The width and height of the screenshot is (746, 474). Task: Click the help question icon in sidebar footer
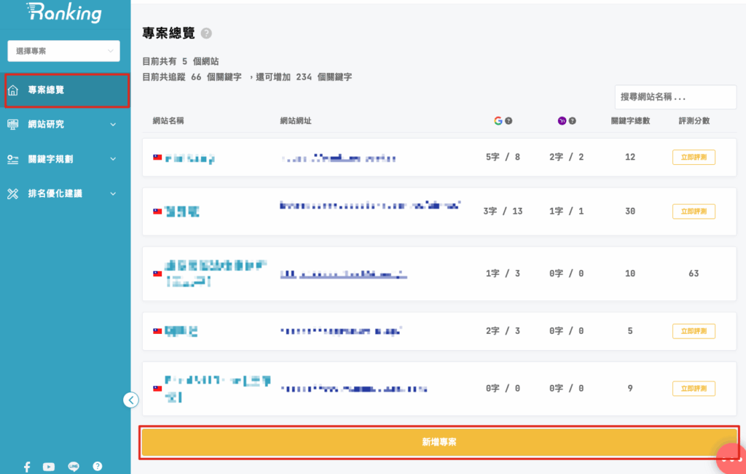point(97,466)
